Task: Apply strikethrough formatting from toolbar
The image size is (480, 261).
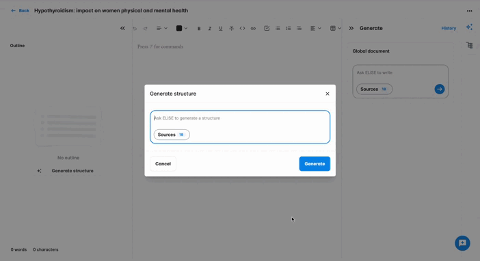Action: tap(231, 29)
